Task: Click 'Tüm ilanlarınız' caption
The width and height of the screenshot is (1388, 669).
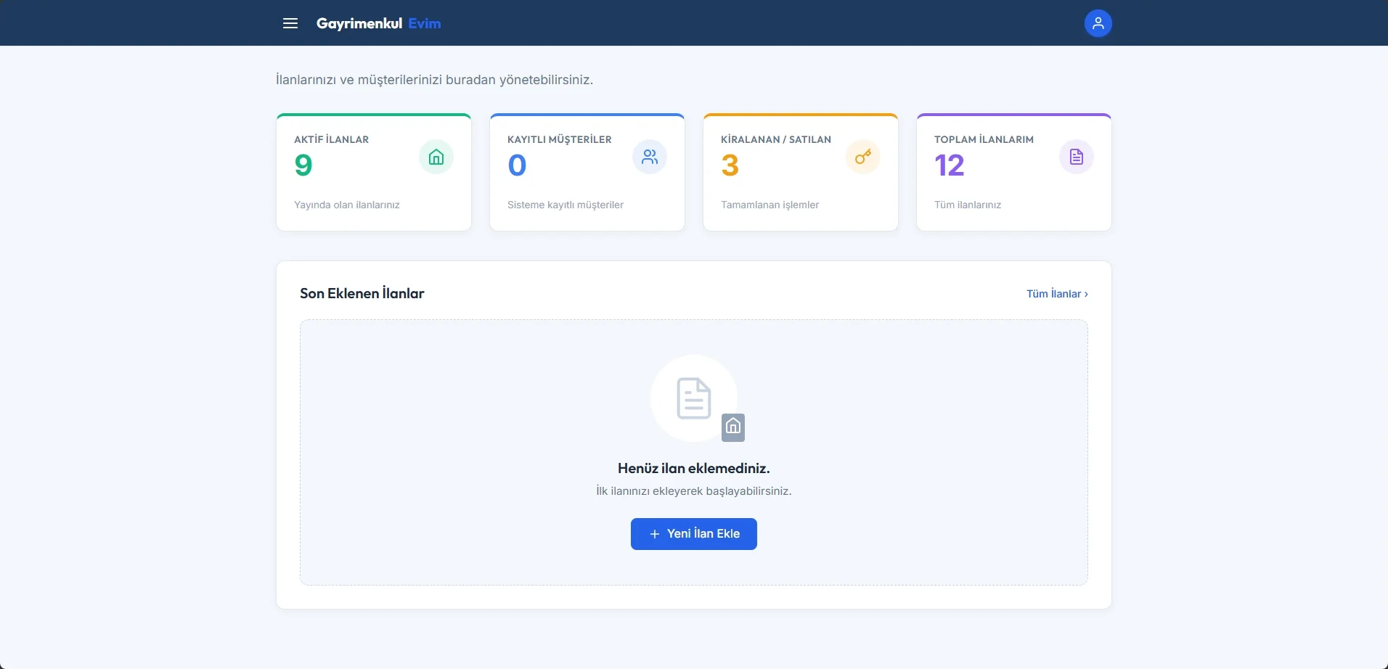Action: click(968, 205)
